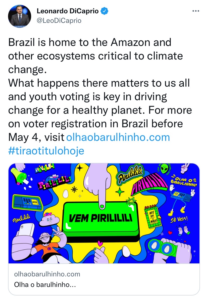Open card footer domain olhaobarulhinho.com
This screenshot has width=208, height=301.
click(47, 274)
